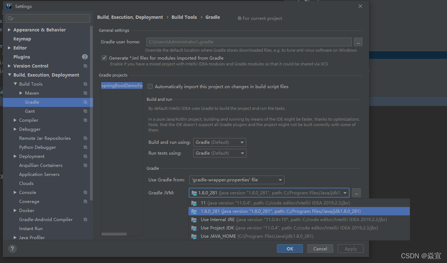Expand the Maven node
The image size is (447, 263).
click(x=21, y=93)
